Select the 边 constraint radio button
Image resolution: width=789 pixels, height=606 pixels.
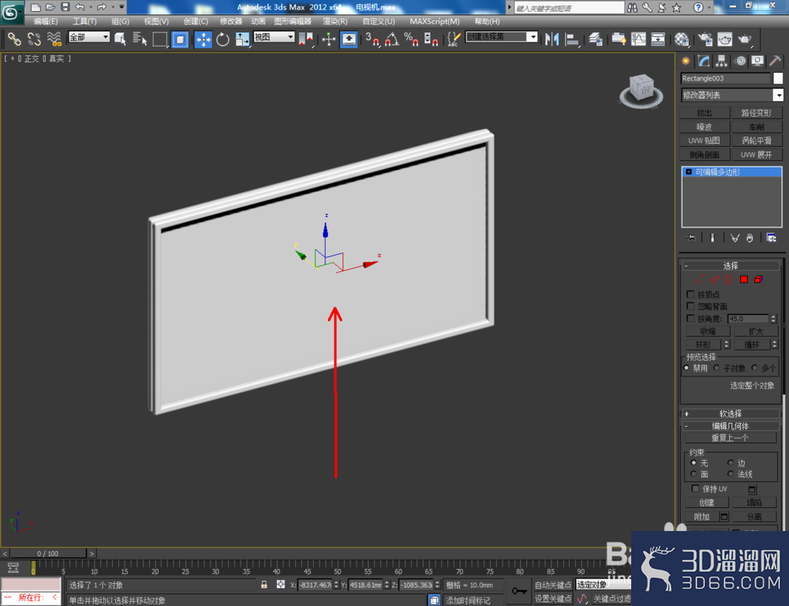[x=730, y=462]
